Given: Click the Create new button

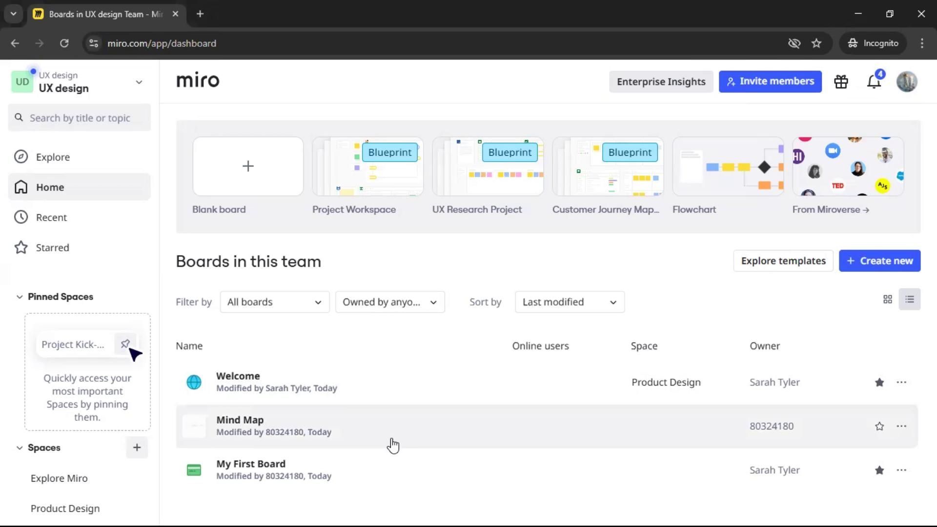Looking at the screenshot, I should coord(879,261).
